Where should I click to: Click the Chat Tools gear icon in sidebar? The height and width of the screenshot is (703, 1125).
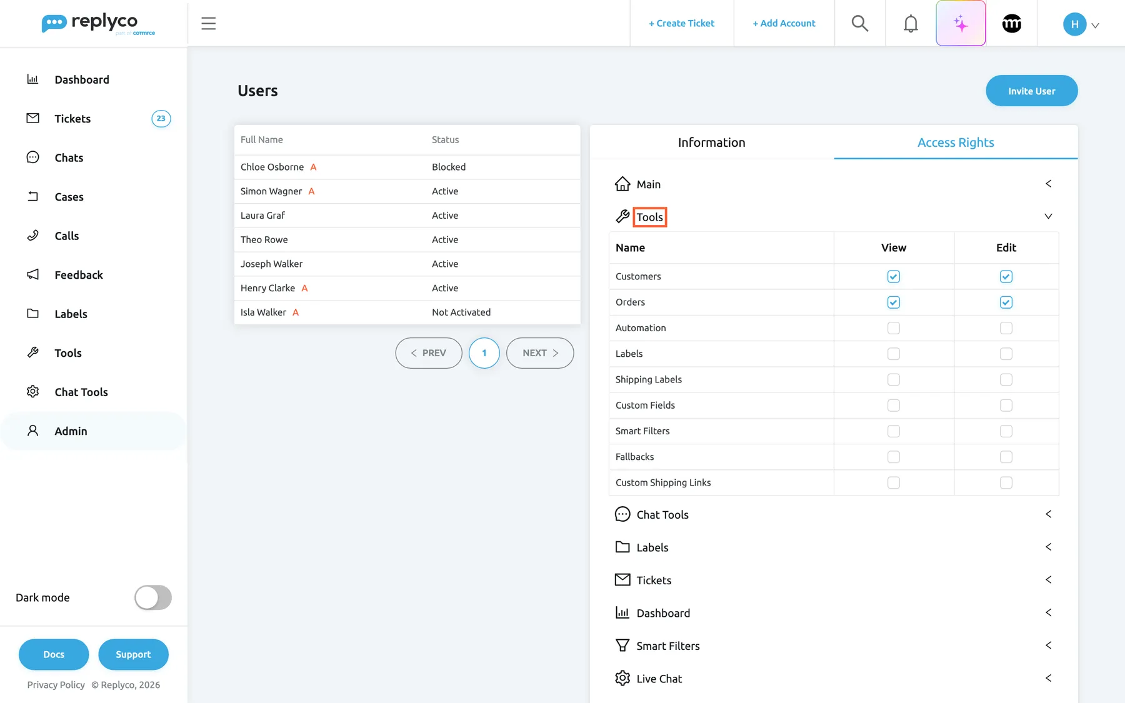[32, 391]
